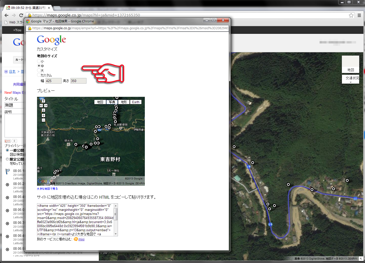Zoom out on the preview map
The height and width of the screenshot is (263, 365).
point(43,120)
